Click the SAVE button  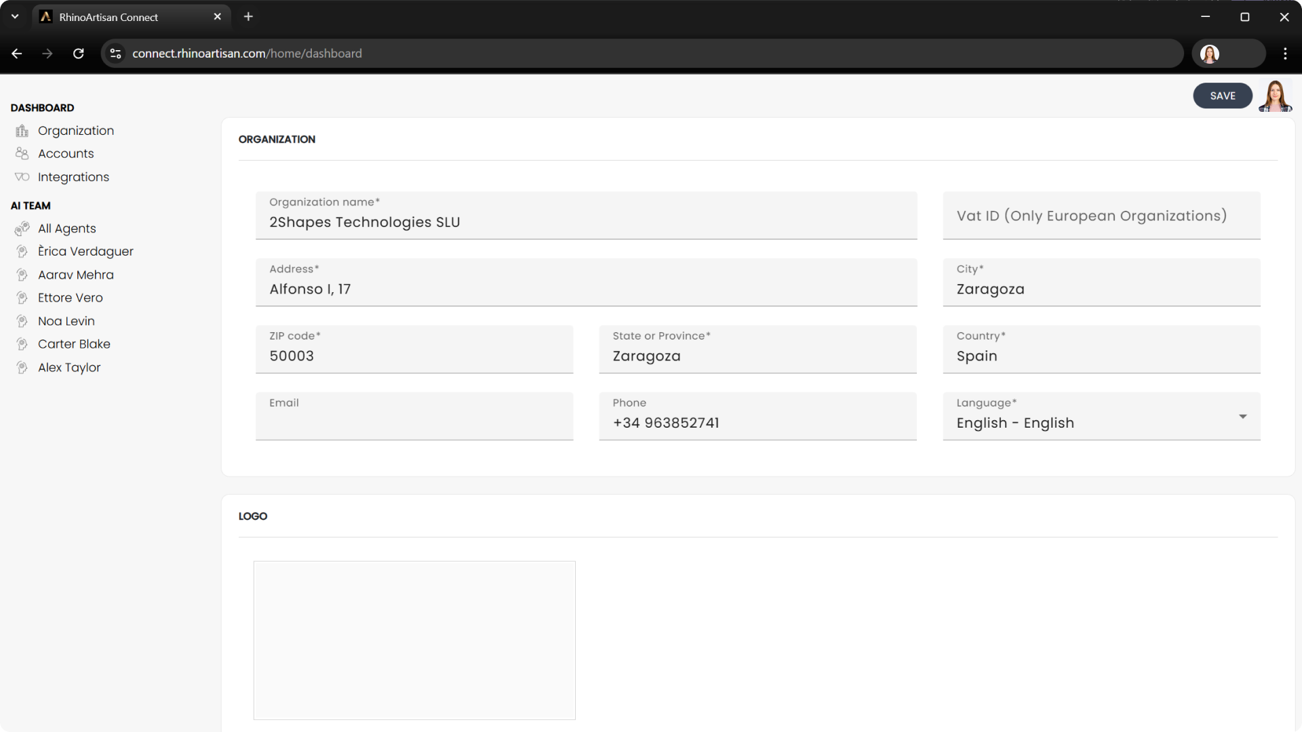(x=1223, y=96)
